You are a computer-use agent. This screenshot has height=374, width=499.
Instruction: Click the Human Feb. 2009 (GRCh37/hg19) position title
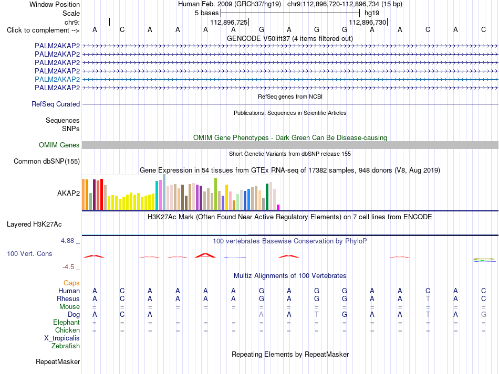tap(230, 4)
